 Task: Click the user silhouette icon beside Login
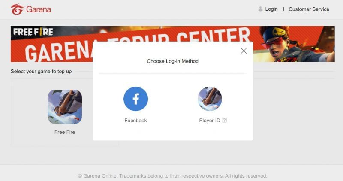click(x=260, y=9)
